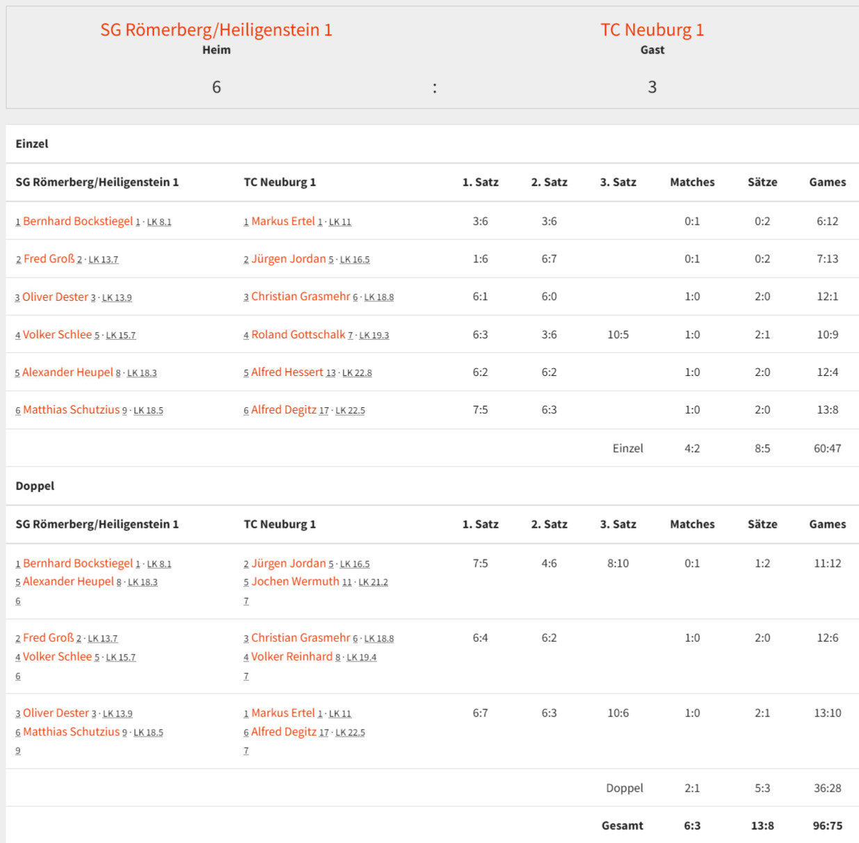This screenshot has width=859, height=843.
Task: Click the third-set score 10:5
Action: tap(618, 335)
